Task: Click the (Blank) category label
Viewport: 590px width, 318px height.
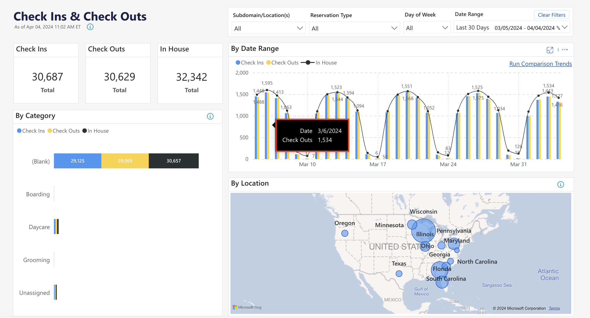Action: pos(41,161)
